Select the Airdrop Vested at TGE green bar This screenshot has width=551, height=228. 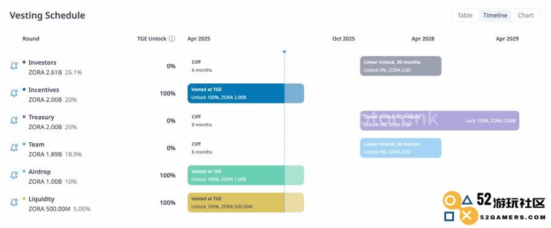click(246, 175)
